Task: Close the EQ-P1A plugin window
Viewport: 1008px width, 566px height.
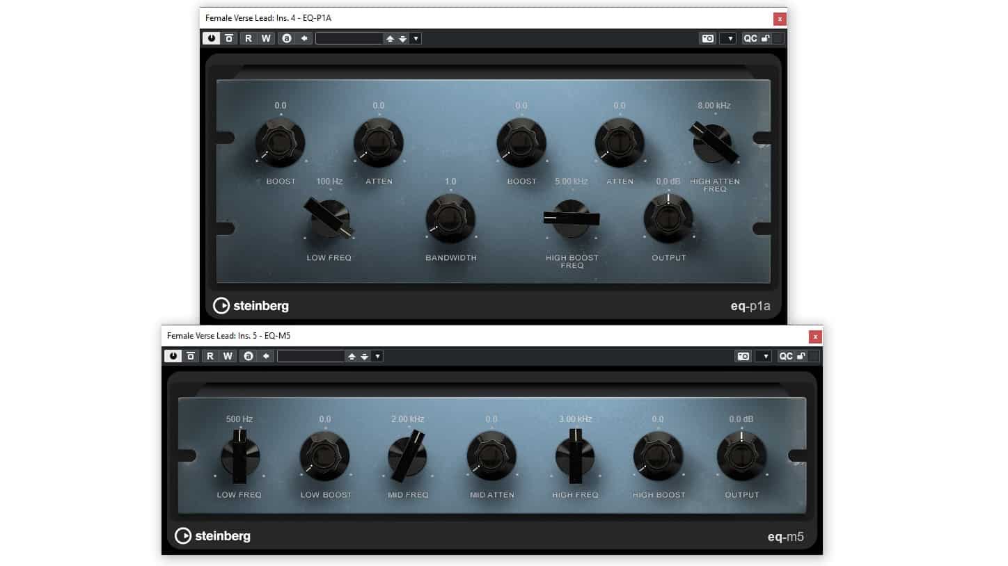Action: [x=780, y=19]
